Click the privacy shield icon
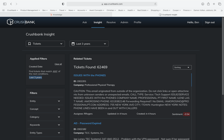Screen dimensions: 224x140 tap(63, 4)
